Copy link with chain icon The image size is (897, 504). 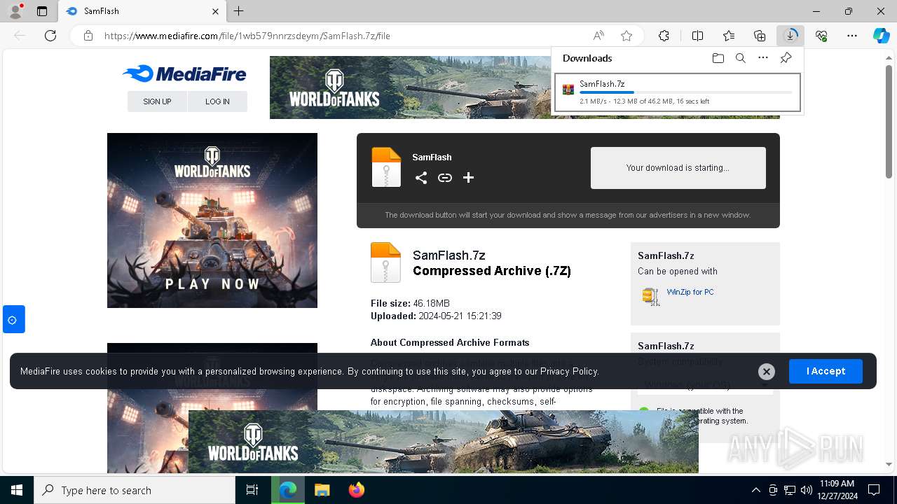coord(444,178)
